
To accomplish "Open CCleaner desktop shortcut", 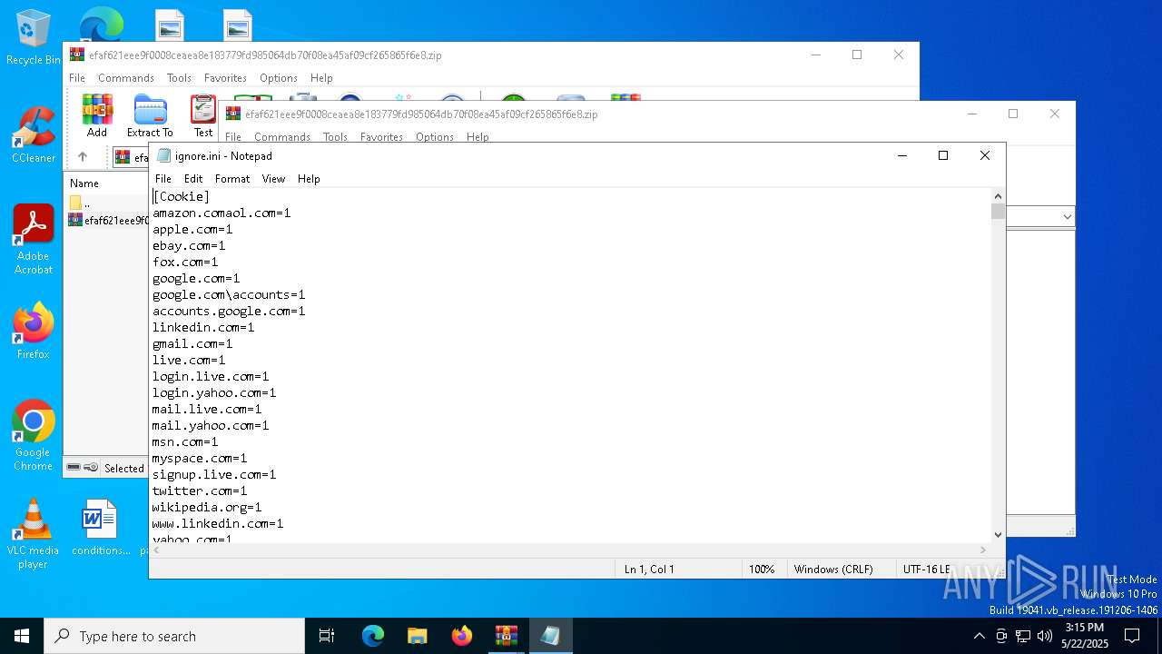I will click(x=34, y=134).
